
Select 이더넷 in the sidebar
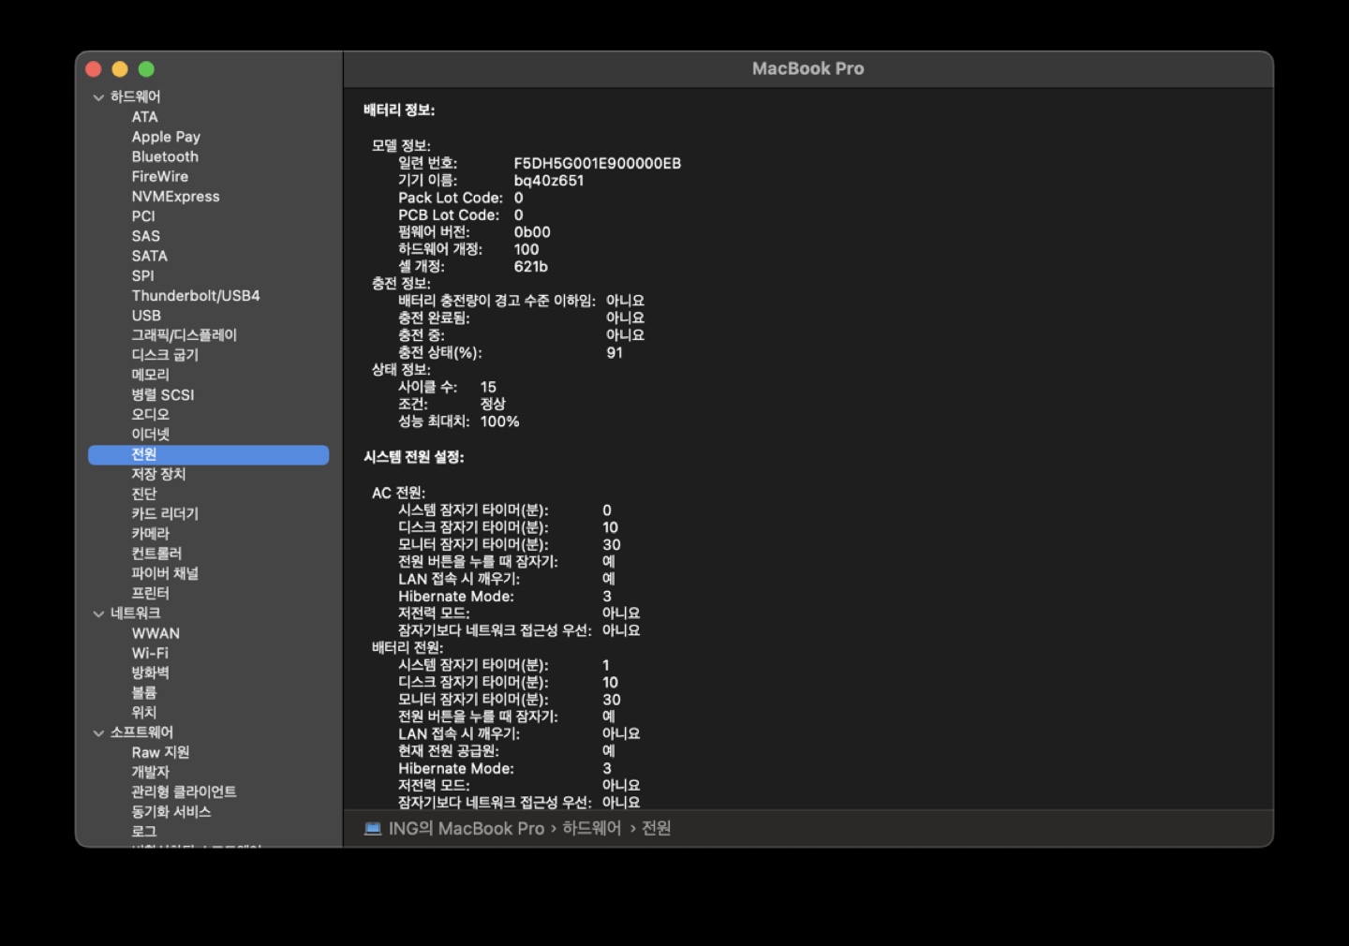[150, 435]
